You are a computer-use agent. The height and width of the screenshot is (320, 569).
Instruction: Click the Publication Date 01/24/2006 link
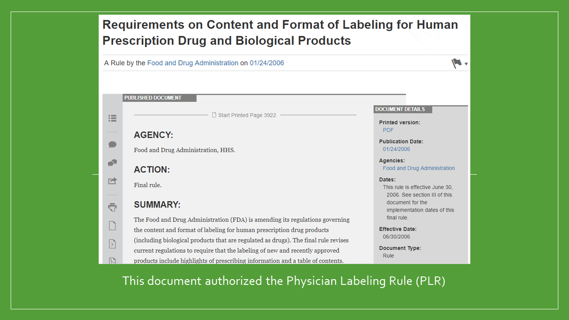click(x=396, y=149)
